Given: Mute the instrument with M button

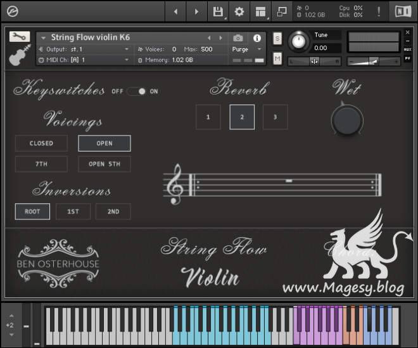Looking at the screenshot, I should click(277, 58).
